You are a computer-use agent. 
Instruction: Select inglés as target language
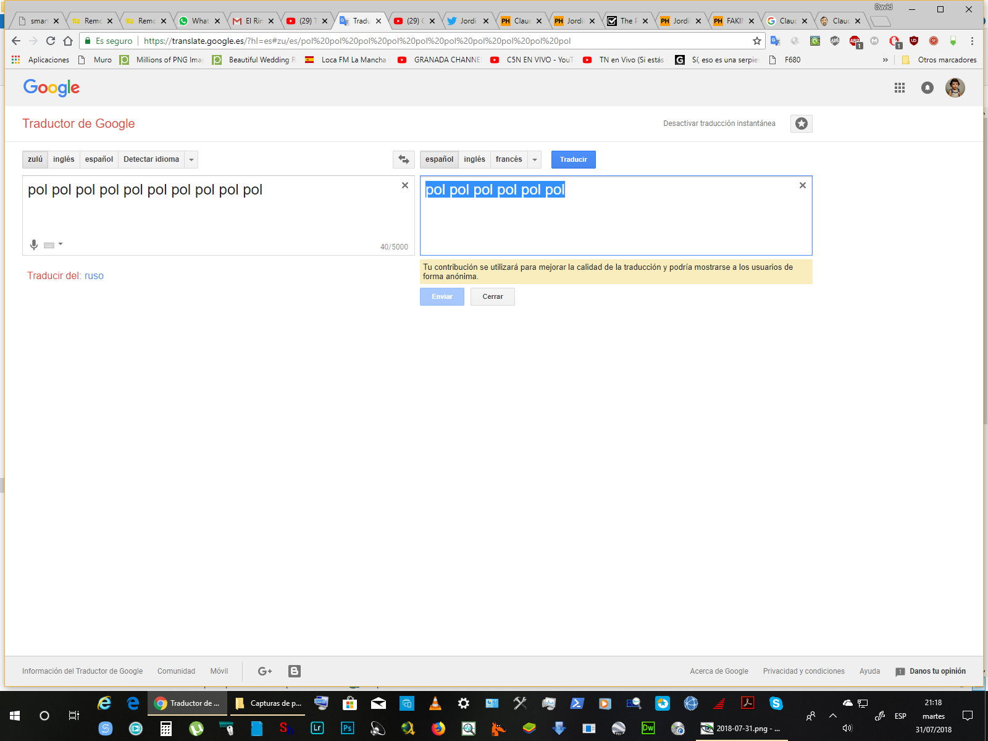pos(474,159)
